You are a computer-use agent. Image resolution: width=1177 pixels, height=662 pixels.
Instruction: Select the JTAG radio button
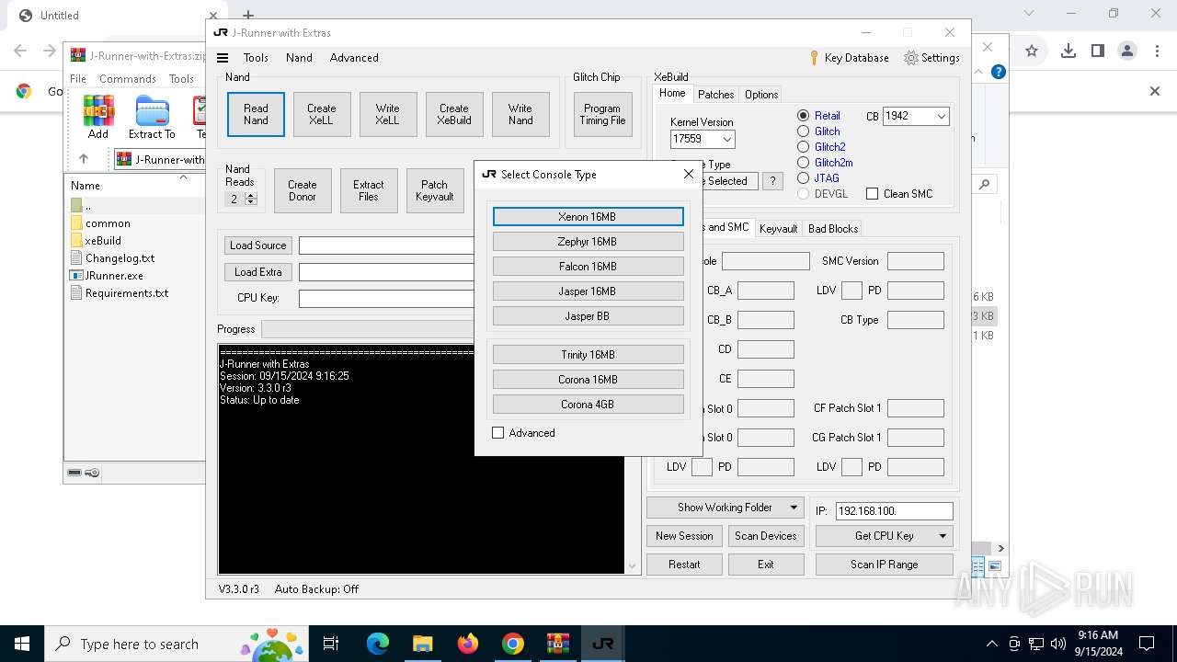(818, 178)
